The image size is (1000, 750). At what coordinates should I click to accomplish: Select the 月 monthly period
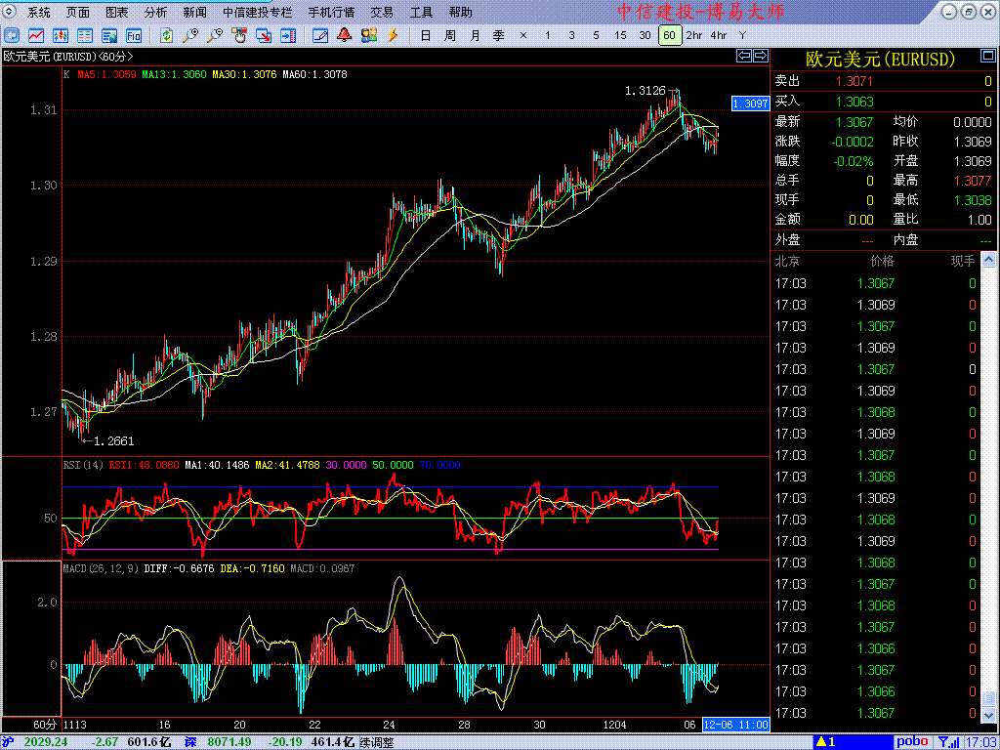click(x=475, y=36)
